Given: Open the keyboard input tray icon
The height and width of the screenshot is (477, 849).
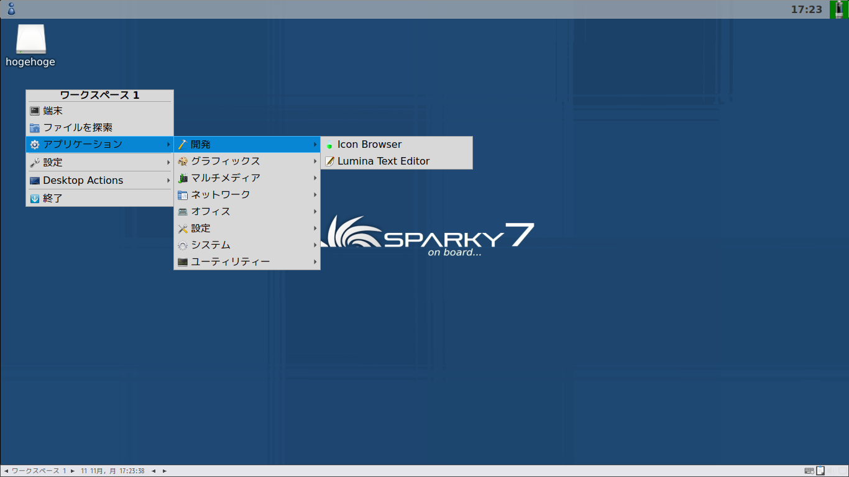Looking at the screenshot, I should 809,471.
